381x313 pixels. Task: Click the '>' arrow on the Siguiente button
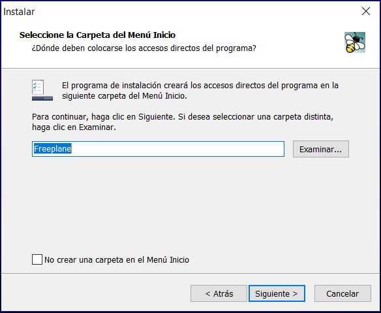coord(296,294)
